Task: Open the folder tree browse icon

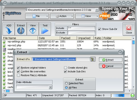Action: [x=93, y=59]
